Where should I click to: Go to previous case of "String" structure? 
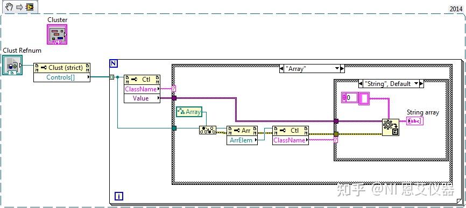[361, 84]
